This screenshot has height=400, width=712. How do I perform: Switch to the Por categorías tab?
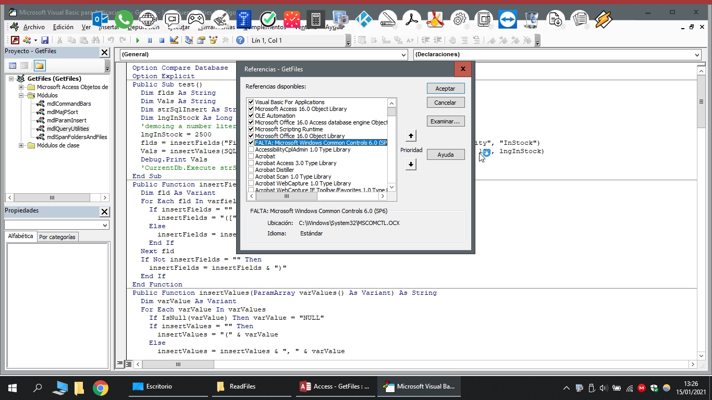[x=57, y=237]
